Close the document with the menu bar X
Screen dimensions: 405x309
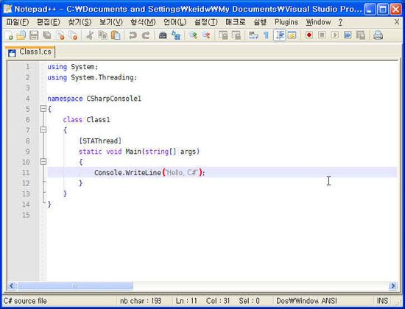[x=397, y=22]
